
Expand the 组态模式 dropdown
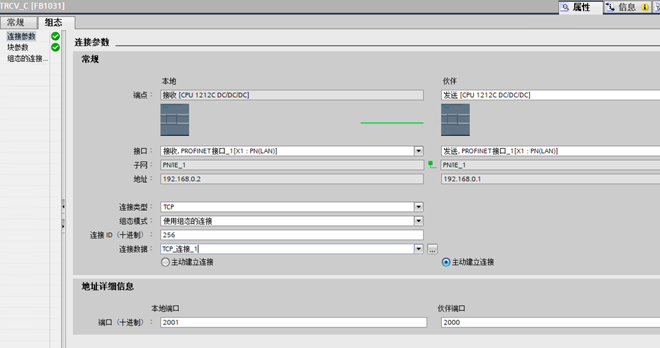(418, 221)
